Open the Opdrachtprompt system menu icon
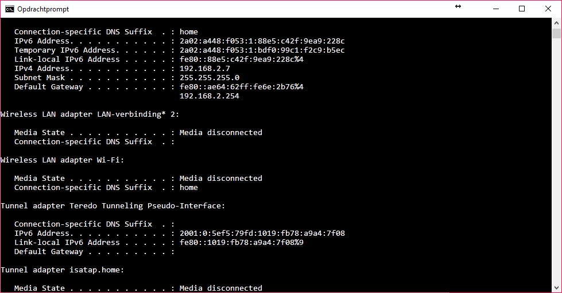This screenshot has width=562, height=293. click(9, 9)
